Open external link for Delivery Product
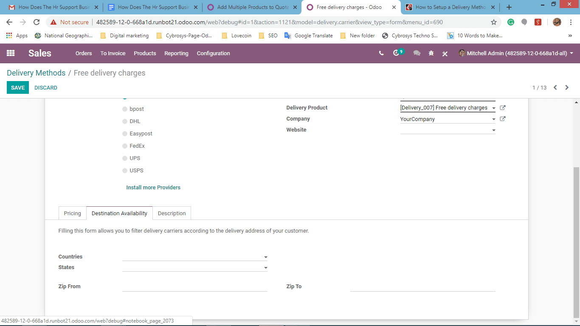This screenshot has height=326, width=580. click(x=503, y=108)
